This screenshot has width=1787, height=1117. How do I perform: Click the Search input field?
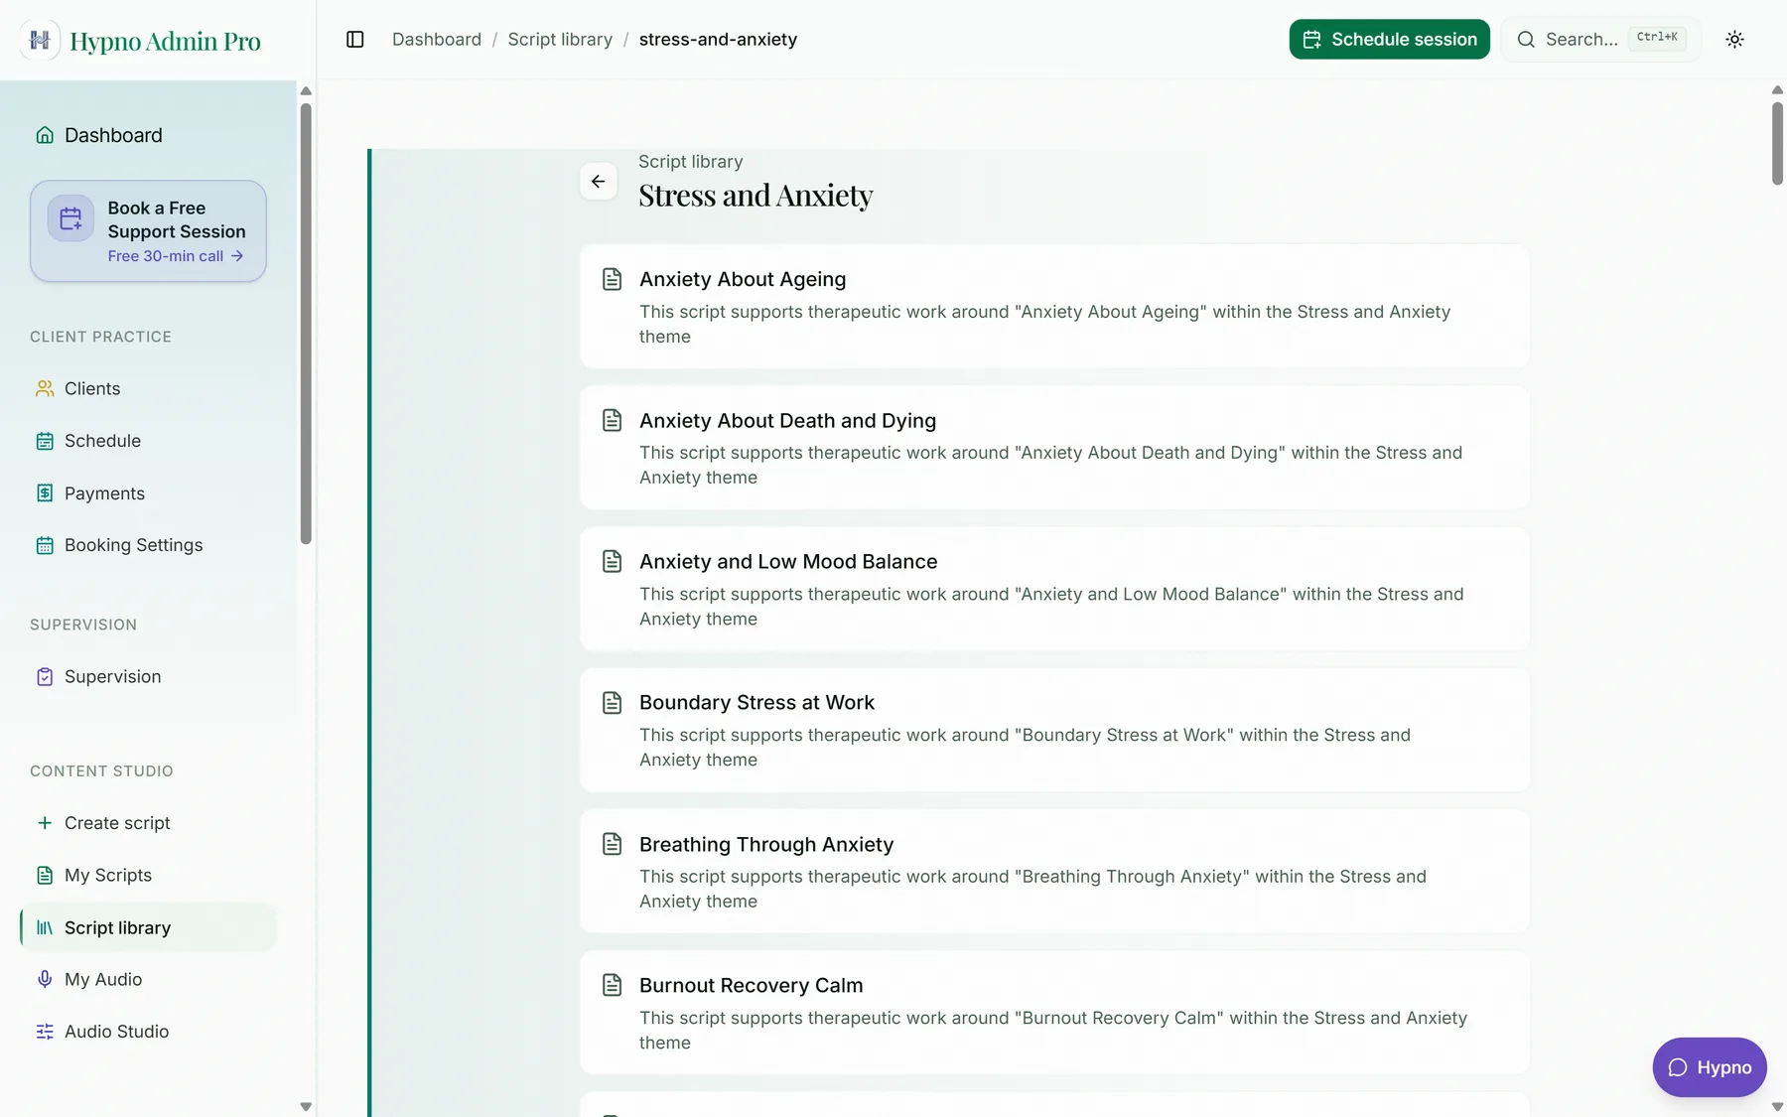(1600, 40)
